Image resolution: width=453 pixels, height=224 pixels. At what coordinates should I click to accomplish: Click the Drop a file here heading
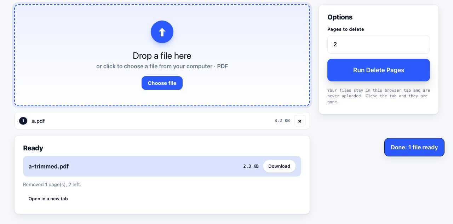pyautogui.click(x=162, y=56)
